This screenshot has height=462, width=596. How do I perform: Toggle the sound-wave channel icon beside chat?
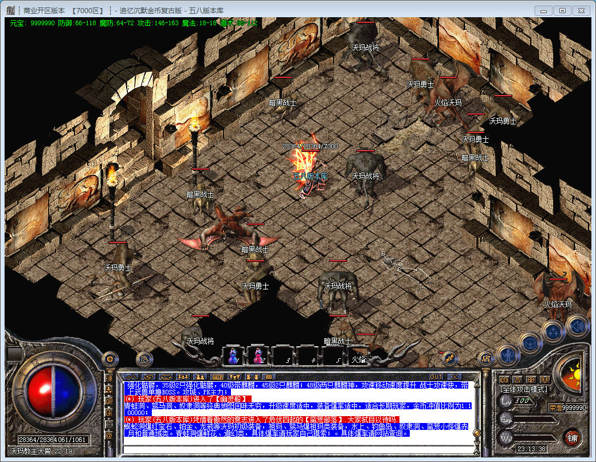click(109, 378)
